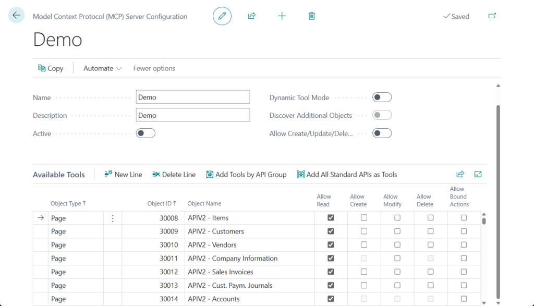Click the back arrow button

coord(16,16)
